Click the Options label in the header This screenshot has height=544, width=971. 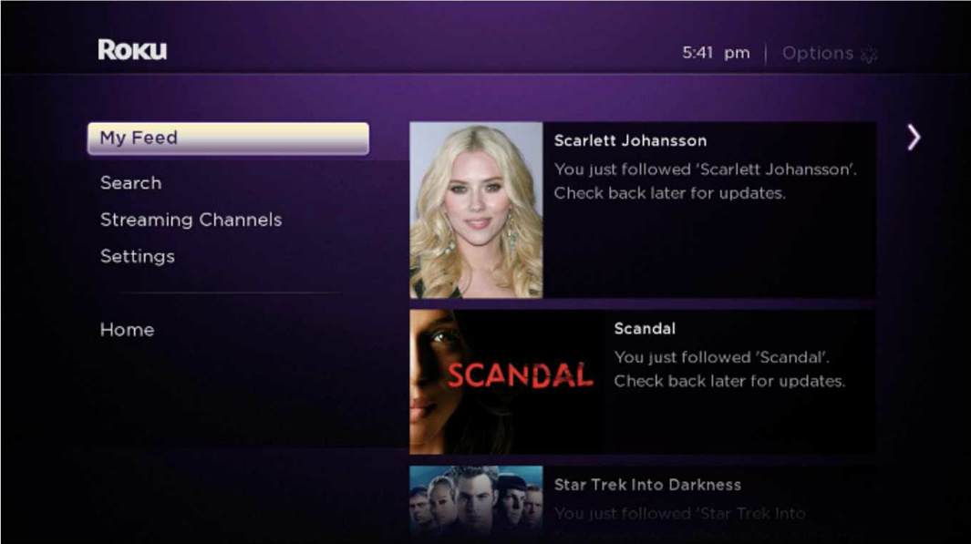coord(818,54)
